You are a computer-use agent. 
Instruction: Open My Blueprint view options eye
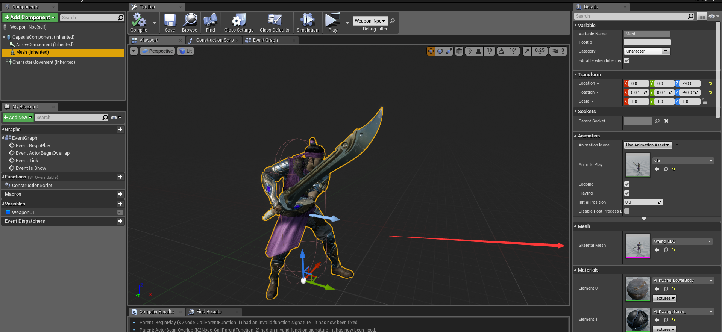pyautogui.click(x=116, y=118)
